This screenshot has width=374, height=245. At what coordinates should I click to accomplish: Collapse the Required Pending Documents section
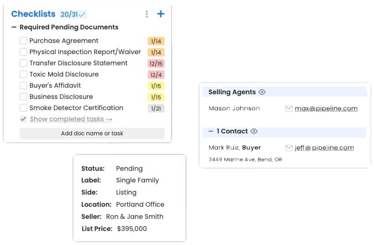tap(14, 28)
